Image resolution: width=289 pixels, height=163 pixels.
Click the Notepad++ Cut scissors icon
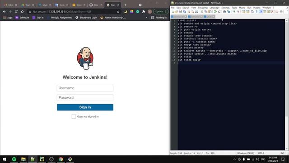tap(202, 12)
